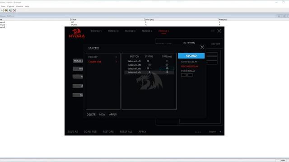The image size is (289, 162).
Task: Minimize the Hydra window
Action: [x=213, y=31]
